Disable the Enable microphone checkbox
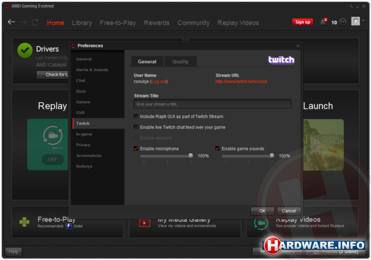This screenshot has height=260, width=371. [136, 148]
